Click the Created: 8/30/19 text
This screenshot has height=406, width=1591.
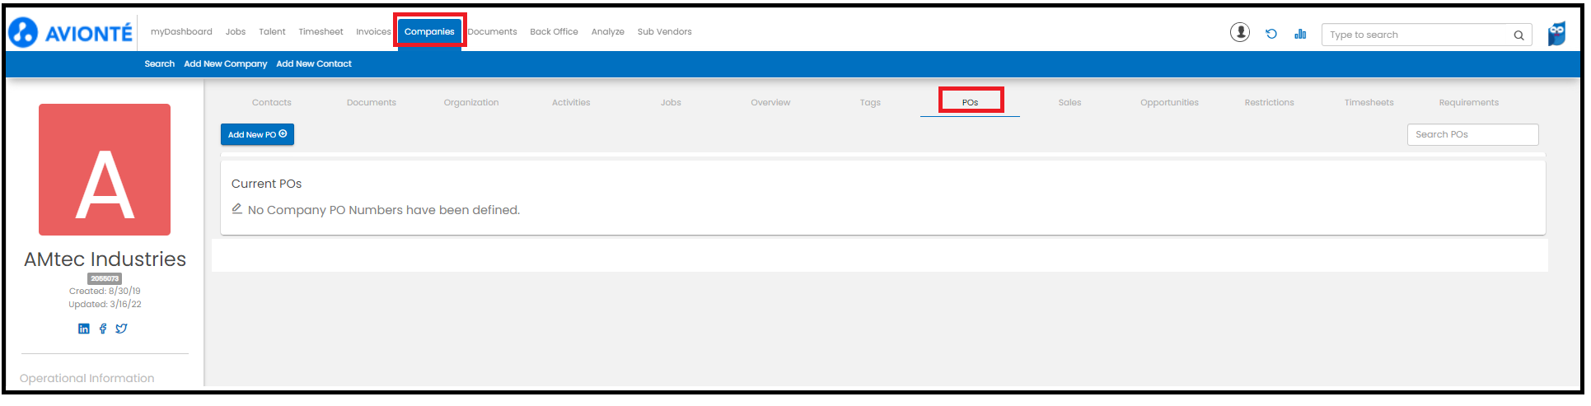coord(105,291)
